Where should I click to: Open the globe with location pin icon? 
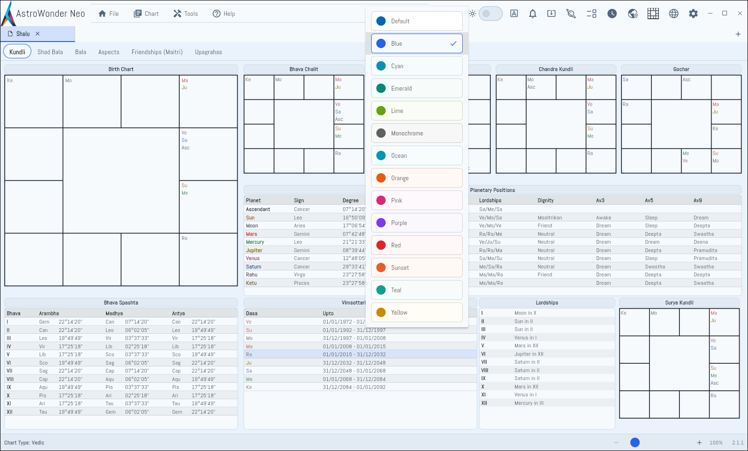click(x=633, y=14)
